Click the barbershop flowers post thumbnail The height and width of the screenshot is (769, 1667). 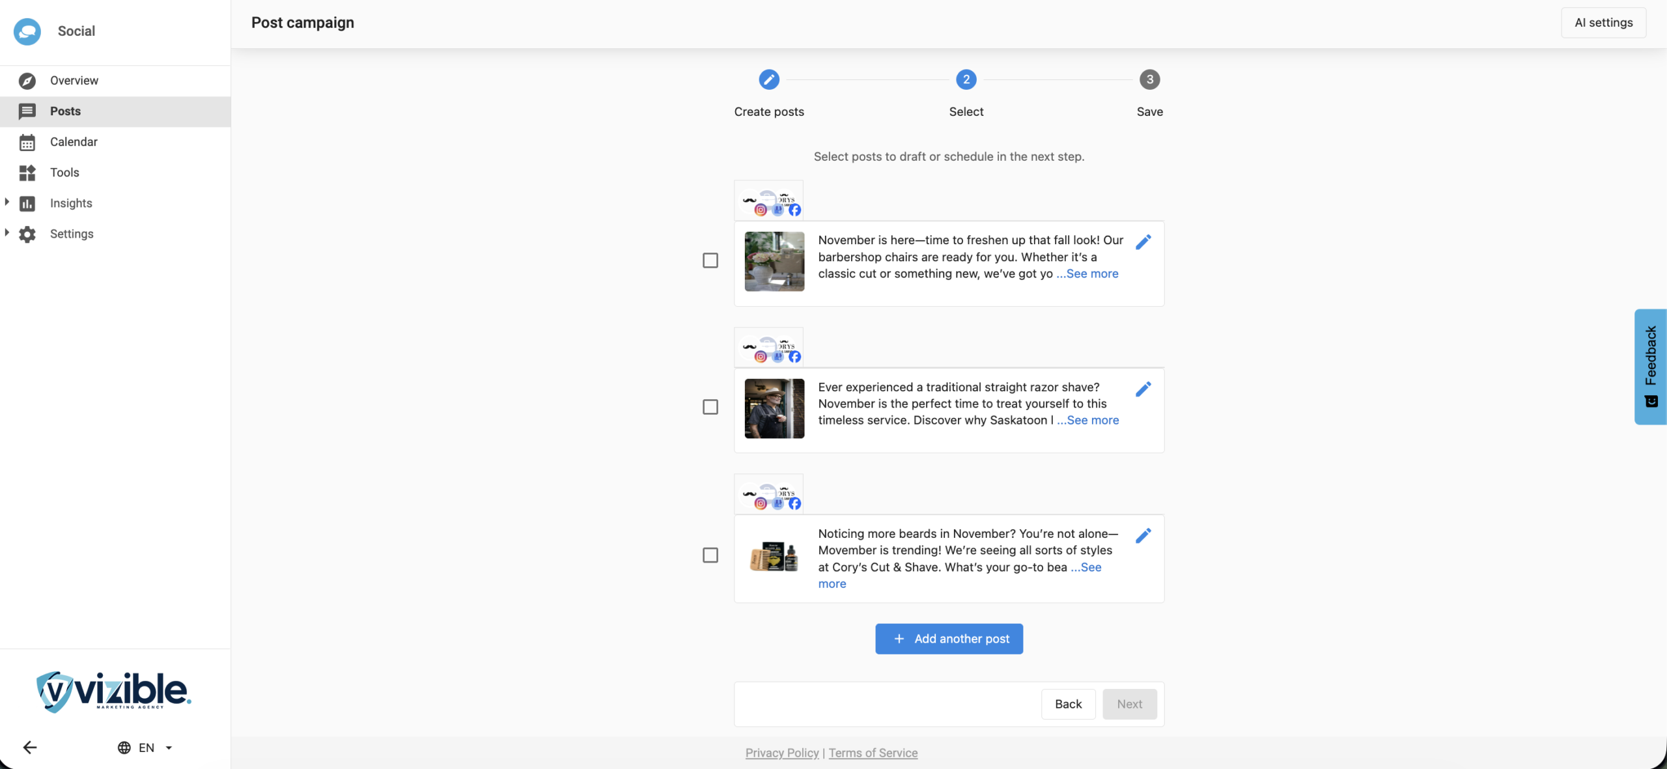tap(774, 261)
